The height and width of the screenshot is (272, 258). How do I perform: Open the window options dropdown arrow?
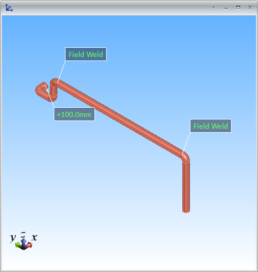[x=213, y=8]
